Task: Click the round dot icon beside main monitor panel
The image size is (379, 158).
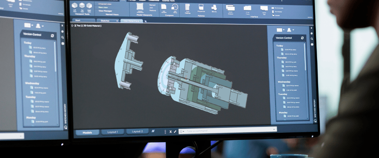Action: [x=312, y=33]
